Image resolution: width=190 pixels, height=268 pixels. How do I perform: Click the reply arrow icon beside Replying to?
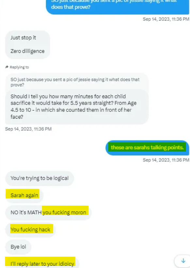7,67
